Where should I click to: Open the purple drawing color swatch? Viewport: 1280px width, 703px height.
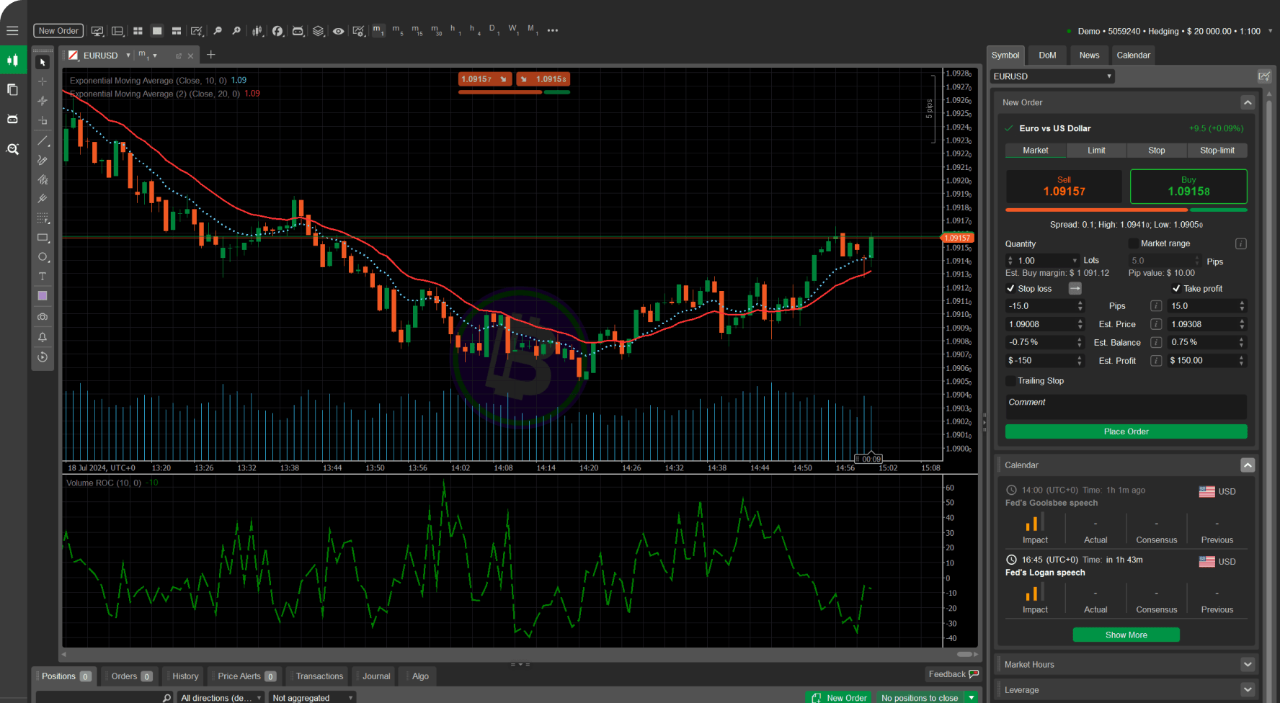click(x=43, y=296)
